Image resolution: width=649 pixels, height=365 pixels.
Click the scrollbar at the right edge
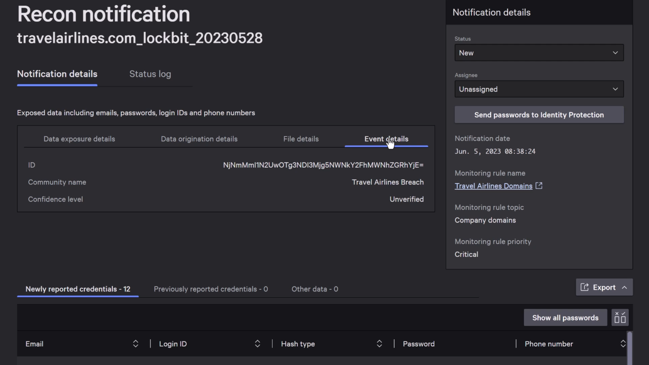(x=630, y=346)
